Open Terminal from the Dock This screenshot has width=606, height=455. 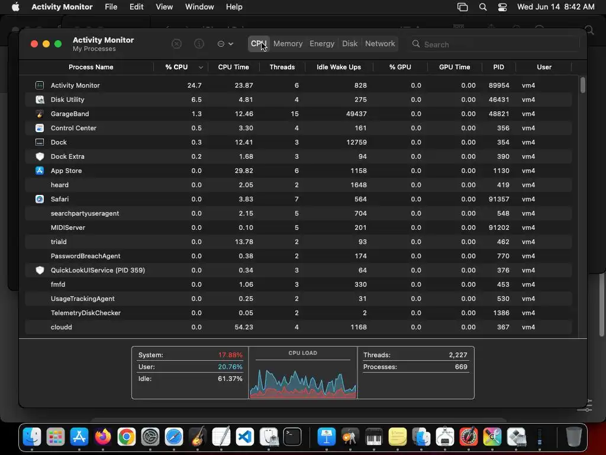pos(292,437)
